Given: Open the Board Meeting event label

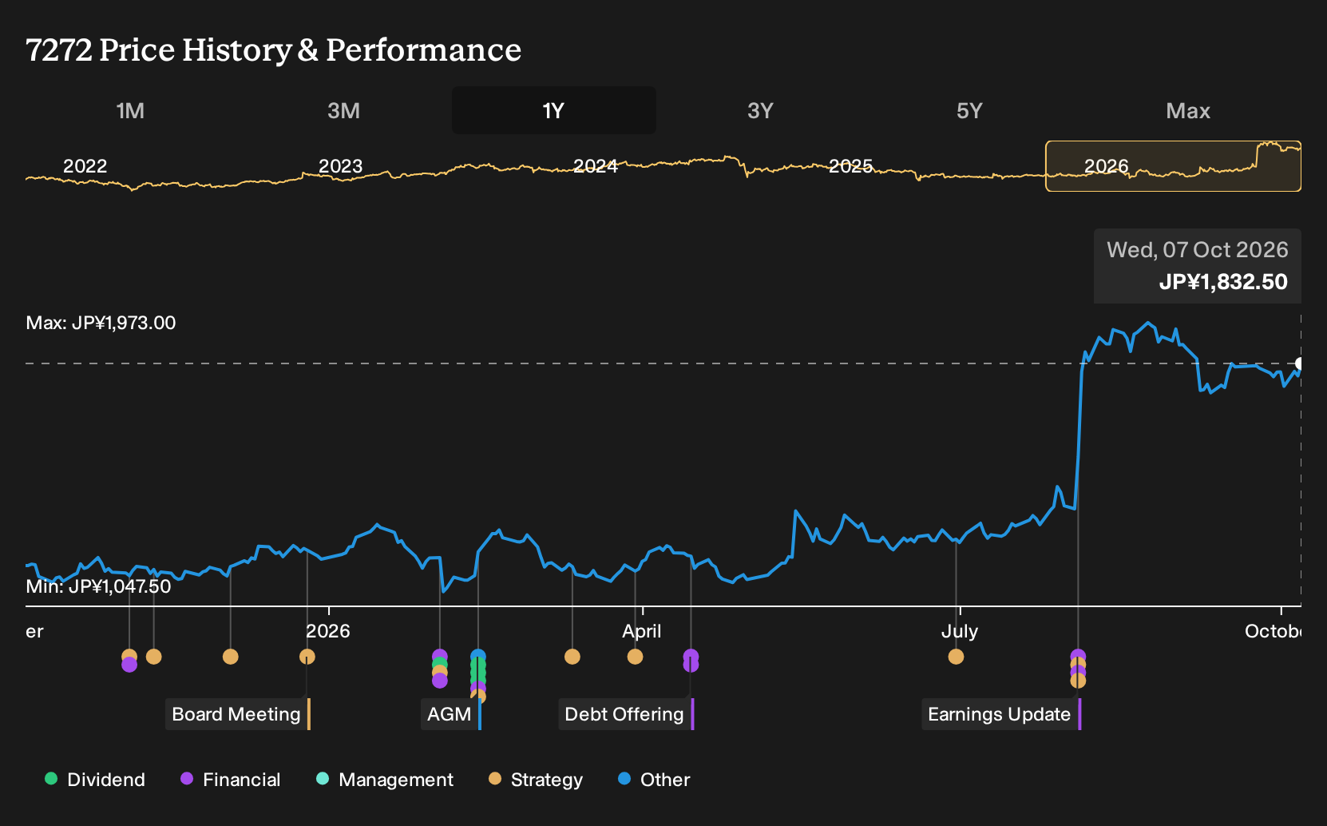Looking at the screenshot, I should tap(237, 714).
